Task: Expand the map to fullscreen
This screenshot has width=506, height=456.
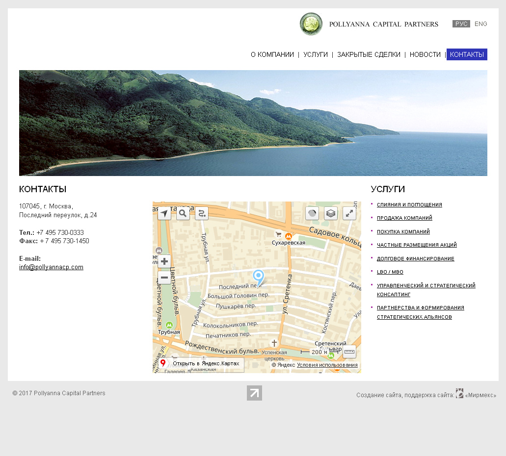Action: [349, 213]
